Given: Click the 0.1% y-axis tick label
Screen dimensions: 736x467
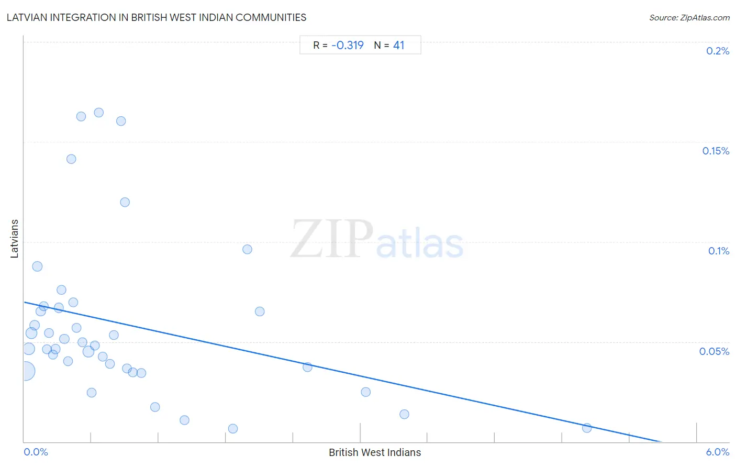Looking at the screenshot, I should coord(719,251).
